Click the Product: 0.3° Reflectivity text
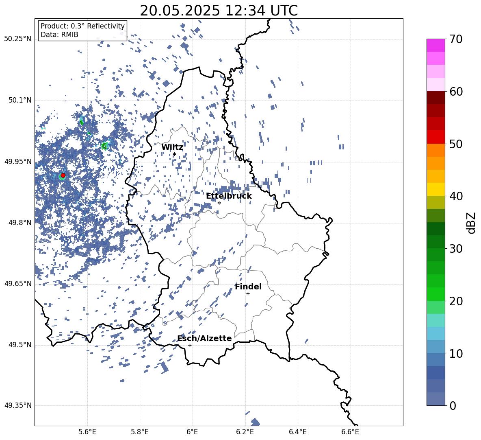This screenshot has width=481, height=440. (82, 26)
